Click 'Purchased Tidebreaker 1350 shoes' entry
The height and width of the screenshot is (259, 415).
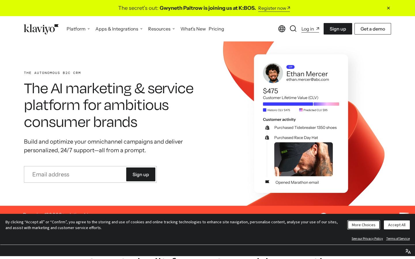click(305, 127)
